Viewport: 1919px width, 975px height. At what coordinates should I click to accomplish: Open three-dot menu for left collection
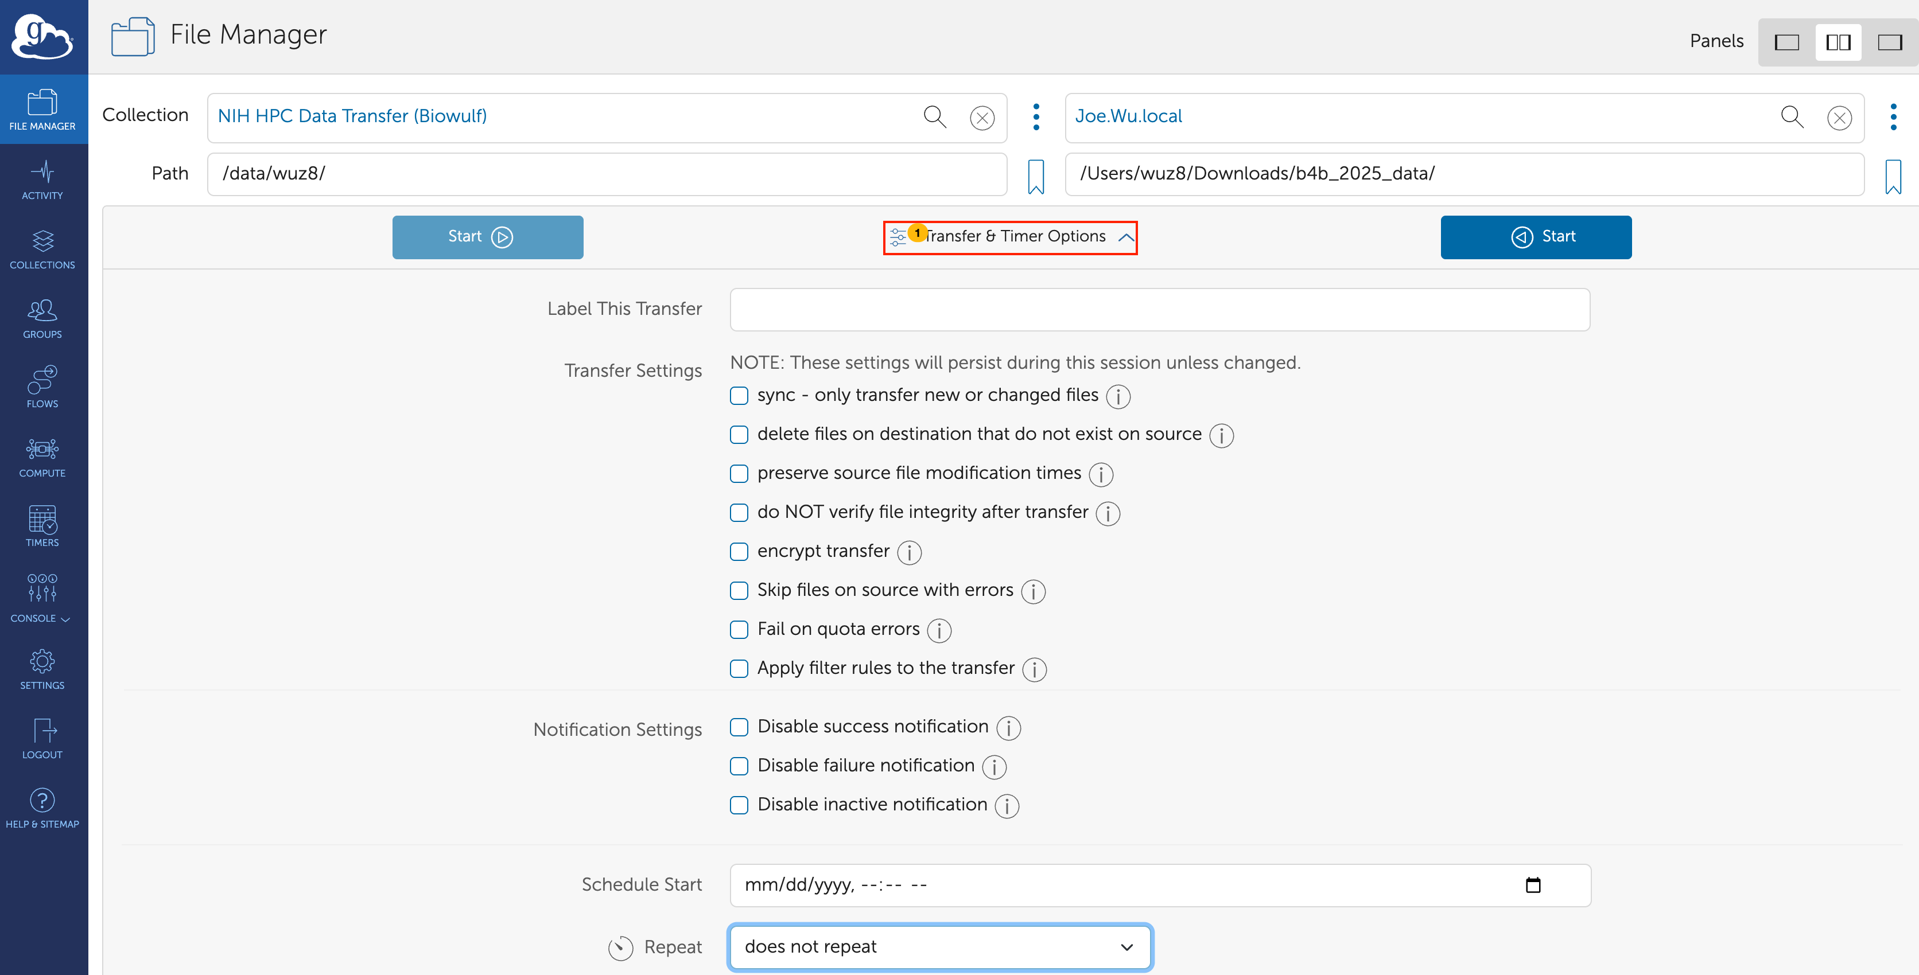point(1035,117)
